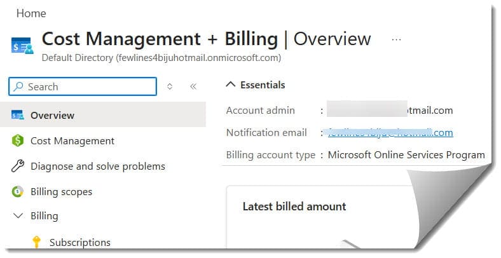501x258 pixels.
Task: Click the Cost Management + Billing page title
Action: tap(160, 39)
